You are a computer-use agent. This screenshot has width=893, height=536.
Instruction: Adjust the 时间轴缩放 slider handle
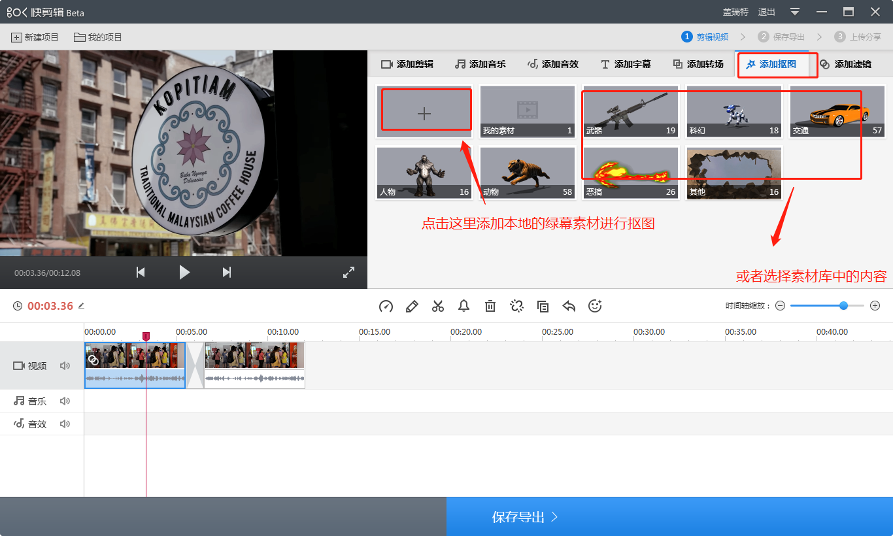(x=843, y=305)
